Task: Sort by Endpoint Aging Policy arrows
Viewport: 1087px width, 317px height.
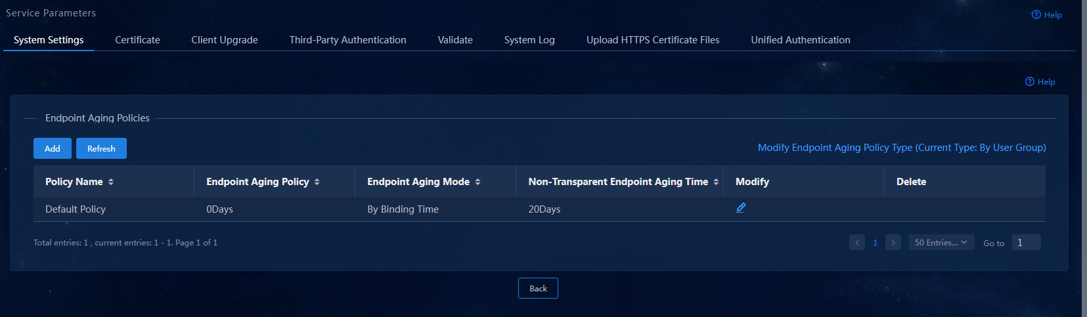Action: click(317, 182)
